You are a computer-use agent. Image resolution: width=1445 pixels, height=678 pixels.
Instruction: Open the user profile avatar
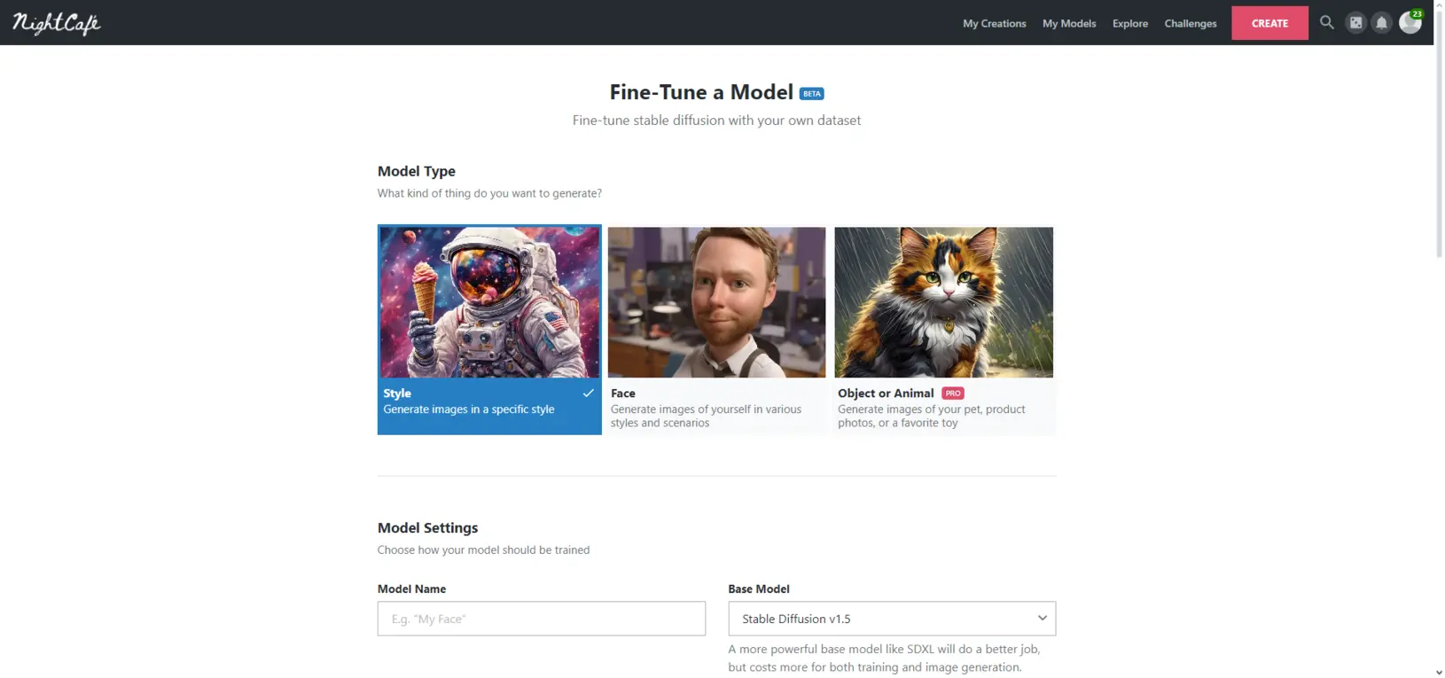(x=1410, y=23)
